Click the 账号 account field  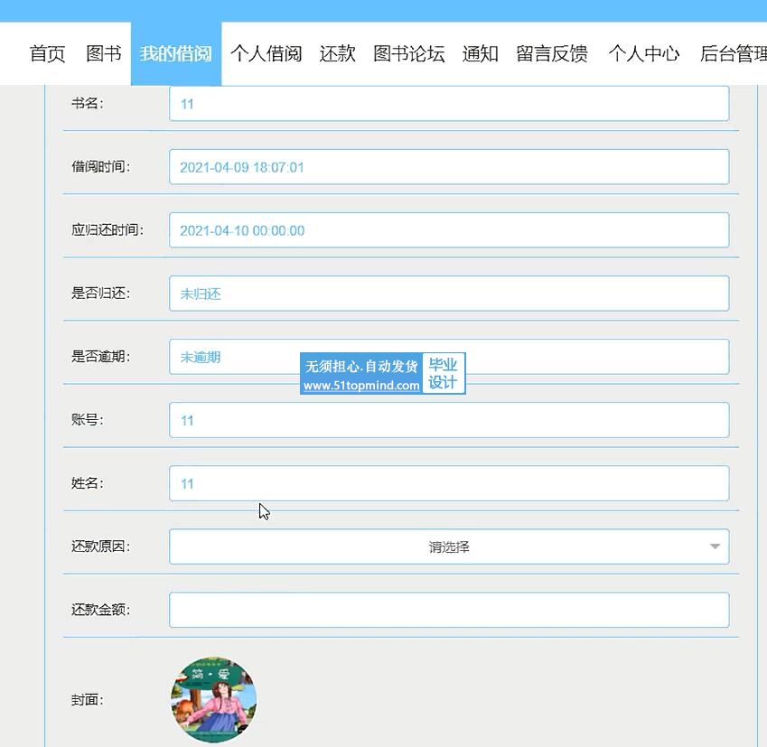tap(449, 420)
